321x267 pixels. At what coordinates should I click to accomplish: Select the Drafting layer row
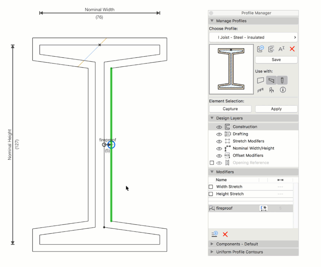[x=253, y=134]
